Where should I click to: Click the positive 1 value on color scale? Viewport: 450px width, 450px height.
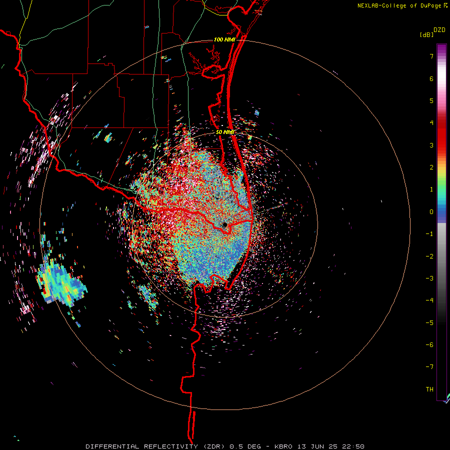(431, 189)
